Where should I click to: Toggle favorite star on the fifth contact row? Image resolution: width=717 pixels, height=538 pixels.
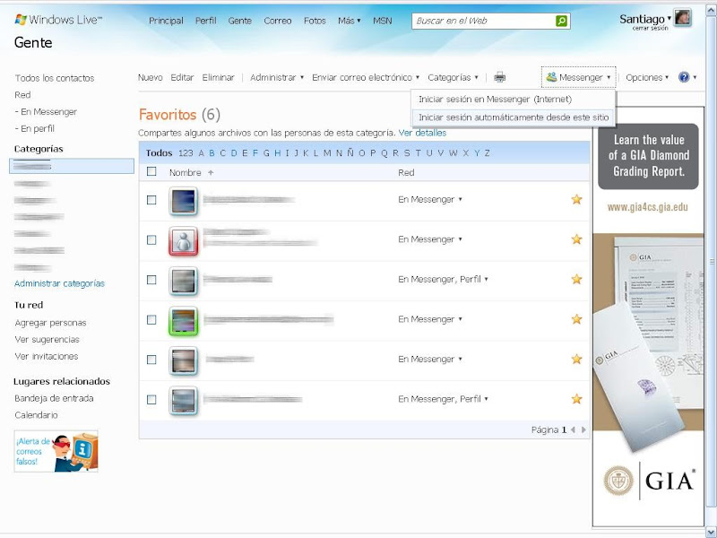point(576,360)
